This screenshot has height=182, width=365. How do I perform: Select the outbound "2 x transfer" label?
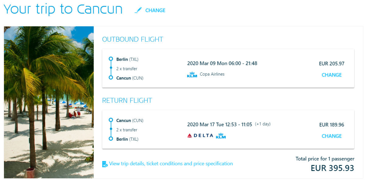coord(127,69)
